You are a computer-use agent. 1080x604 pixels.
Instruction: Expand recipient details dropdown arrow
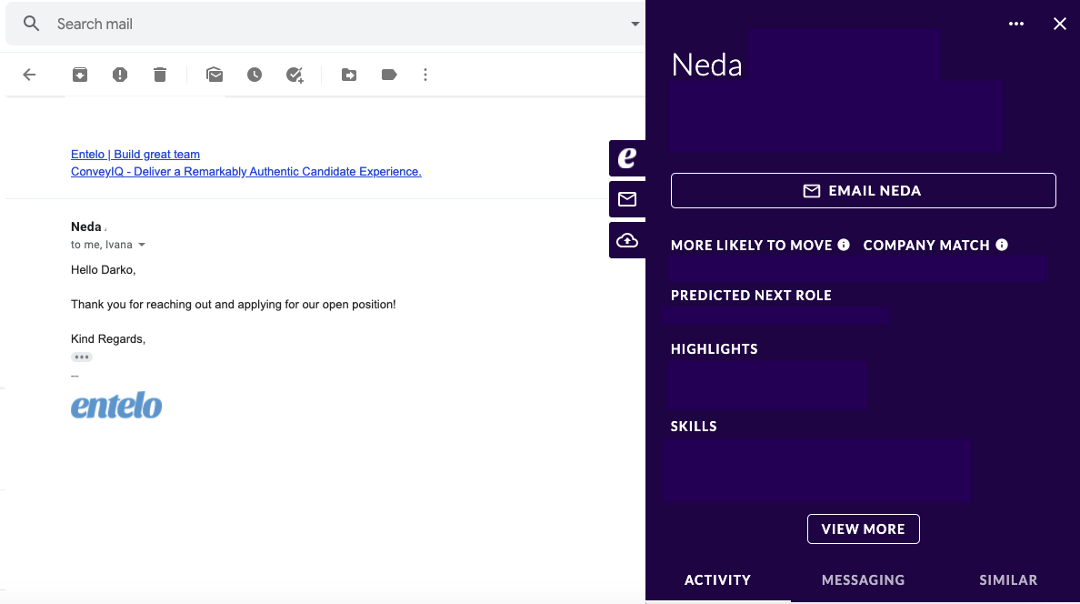142,245
